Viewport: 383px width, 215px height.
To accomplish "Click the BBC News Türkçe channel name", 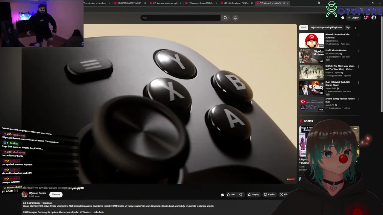I will tap(333, 54).
